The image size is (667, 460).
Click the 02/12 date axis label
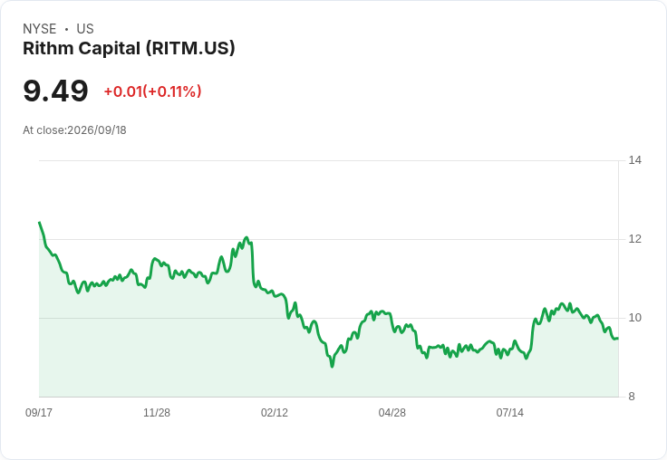pos(275,412)
